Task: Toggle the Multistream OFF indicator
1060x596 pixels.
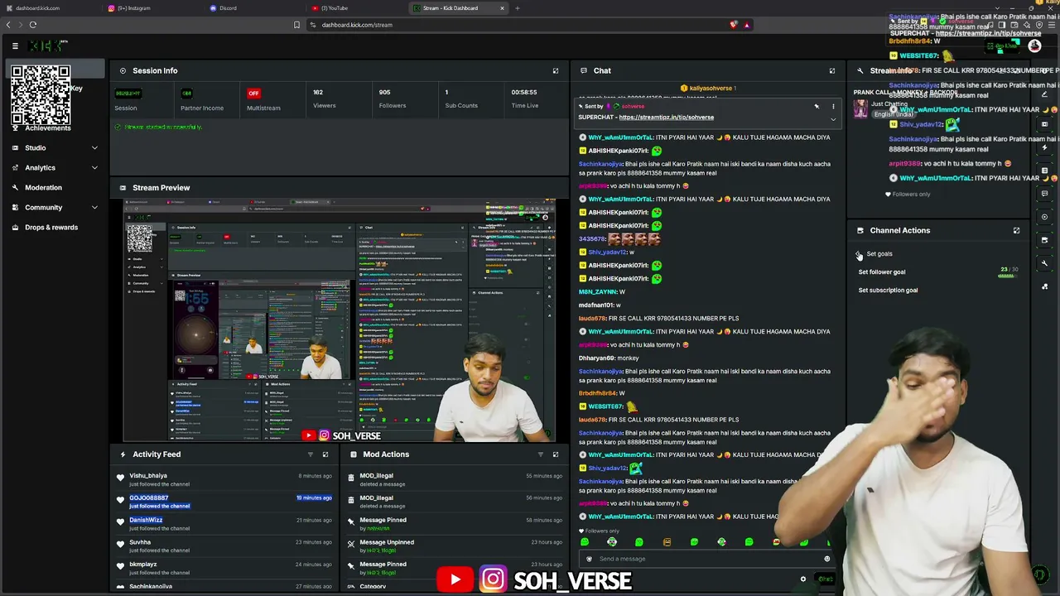Action: (x=253, y=93)
